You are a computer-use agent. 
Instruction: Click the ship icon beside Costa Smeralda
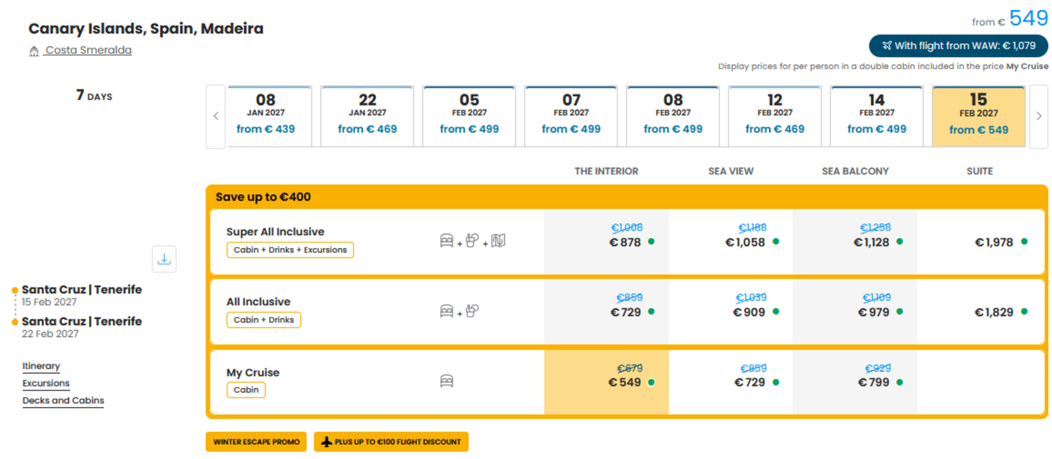click(x=34, y=51)
